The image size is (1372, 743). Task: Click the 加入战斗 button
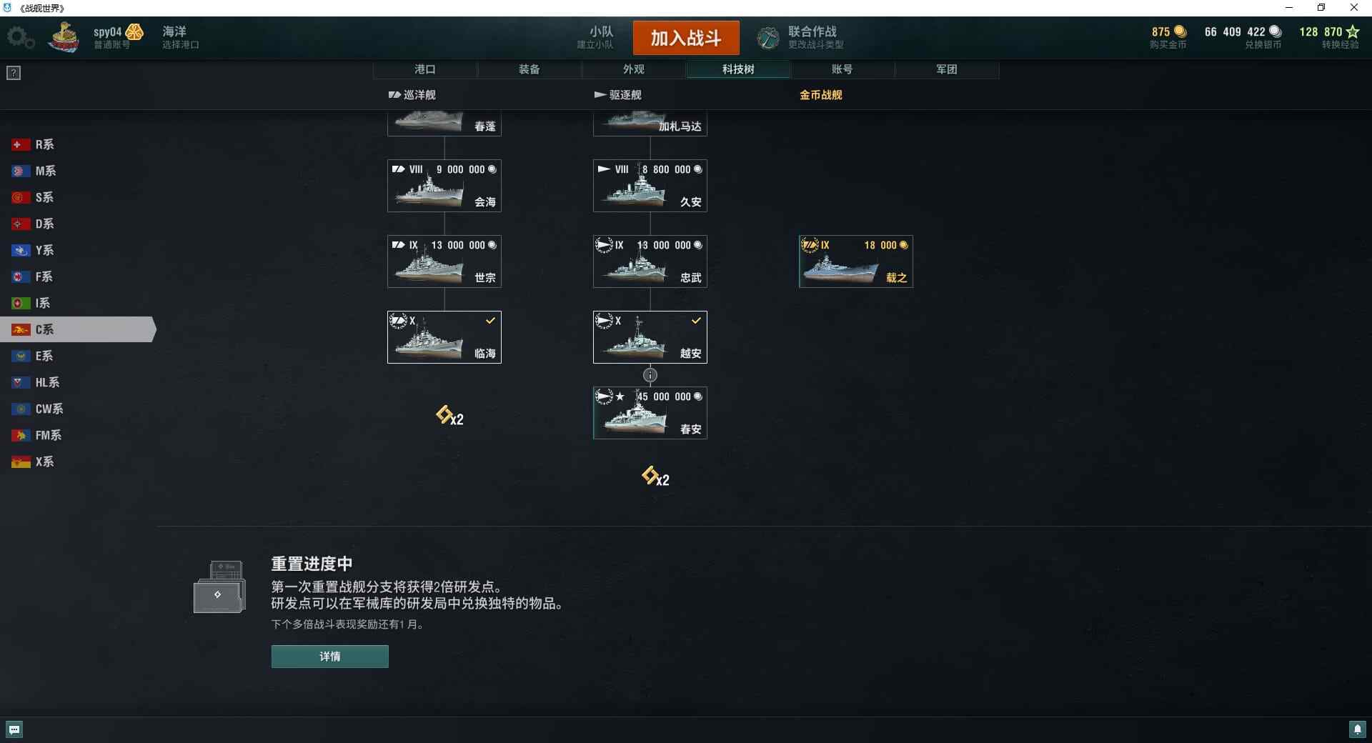click(x=686, y=38)
